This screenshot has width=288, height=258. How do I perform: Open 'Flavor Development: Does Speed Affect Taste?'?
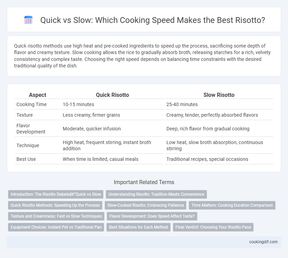152,216
